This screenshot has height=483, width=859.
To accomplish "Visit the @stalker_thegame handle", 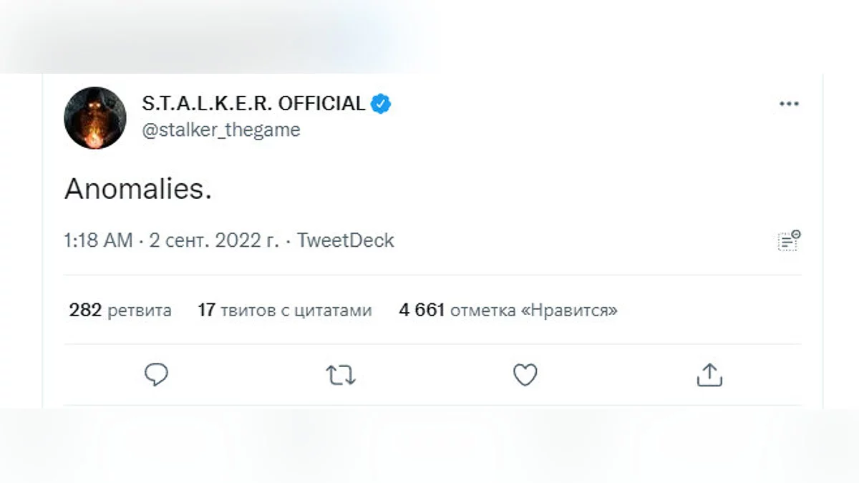I will pyautogui.click(x=221, y=130).
